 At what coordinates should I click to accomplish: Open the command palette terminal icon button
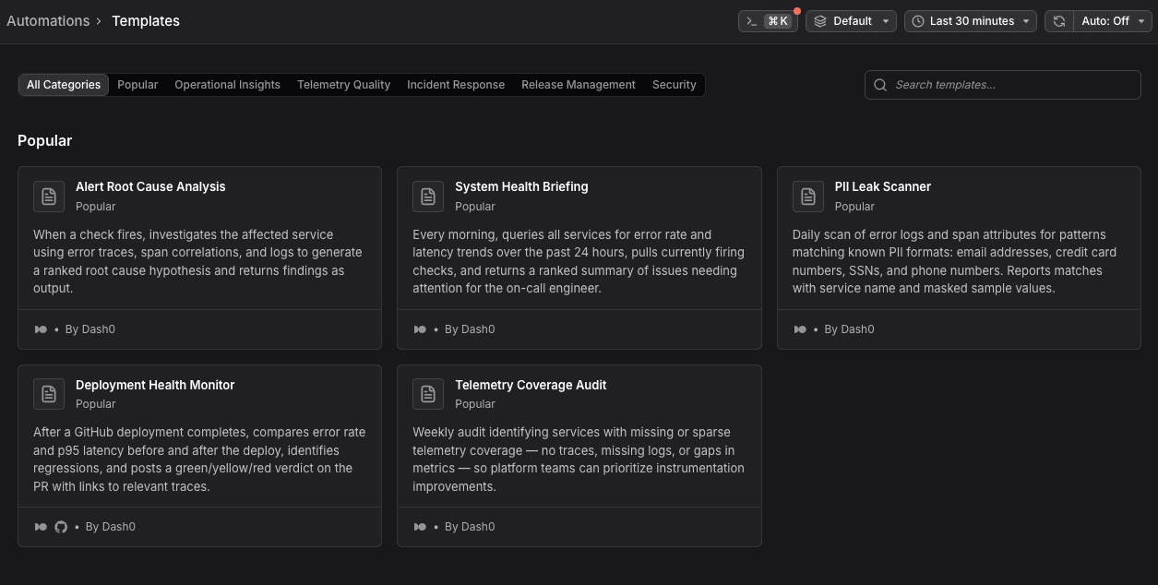(768, 21)
